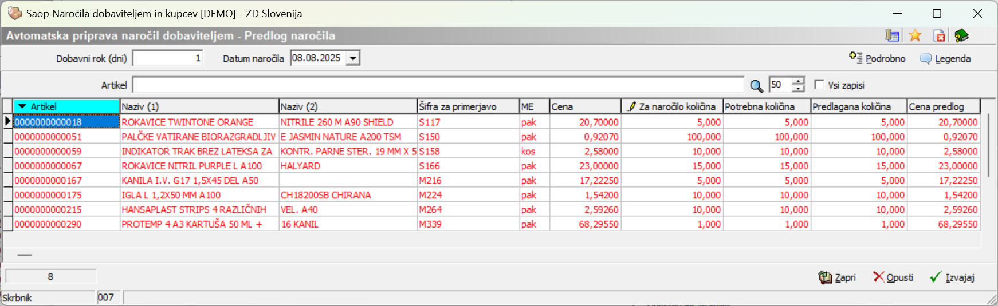Click the Saop application icon in title bar
Screen dimensions: 998x306
(14, 13)
